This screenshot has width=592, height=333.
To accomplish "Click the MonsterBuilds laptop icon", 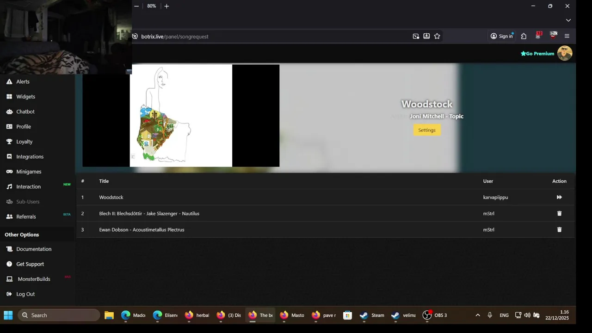I will pos(9,279).
